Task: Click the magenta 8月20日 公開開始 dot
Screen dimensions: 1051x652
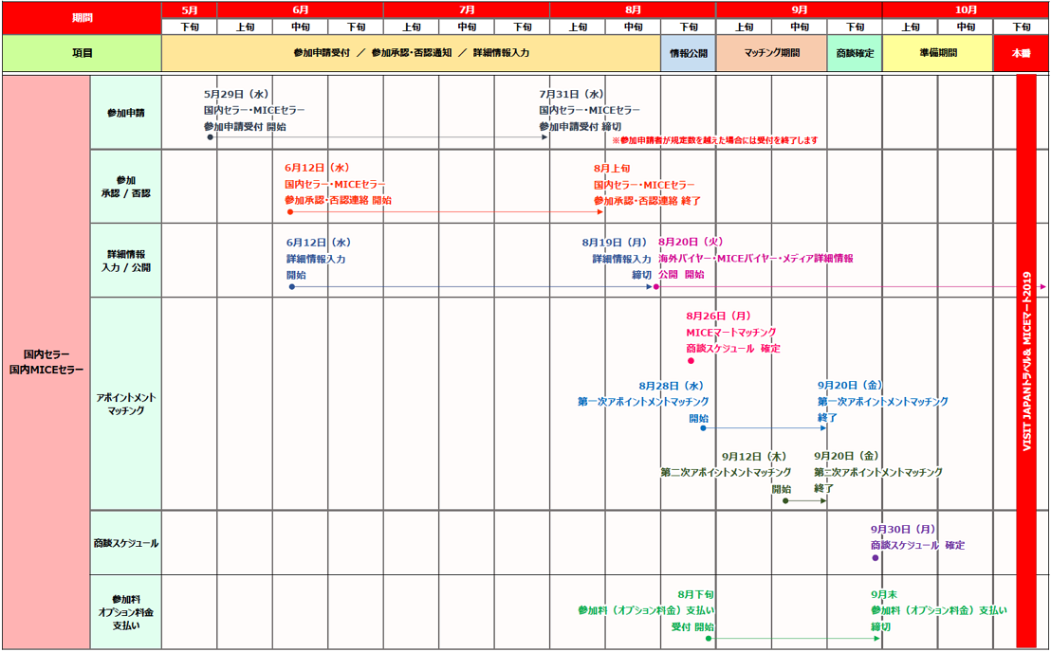Action: [656, 286]
